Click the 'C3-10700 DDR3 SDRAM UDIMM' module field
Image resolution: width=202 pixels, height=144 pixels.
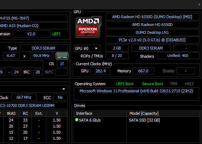[34, 106]
